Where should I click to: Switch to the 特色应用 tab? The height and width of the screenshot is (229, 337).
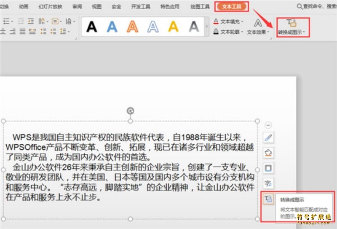(170, 7)
